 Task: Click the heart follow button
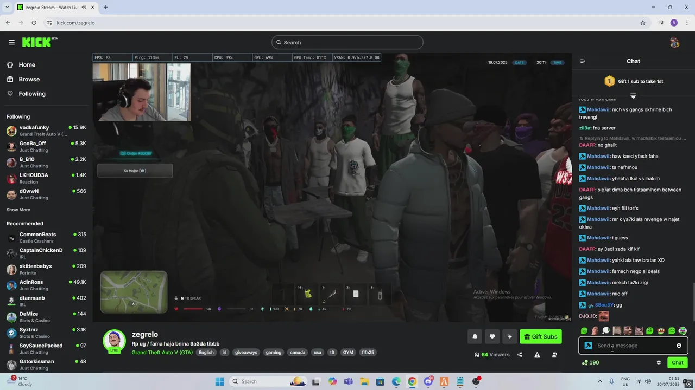(x=492, y=336)
